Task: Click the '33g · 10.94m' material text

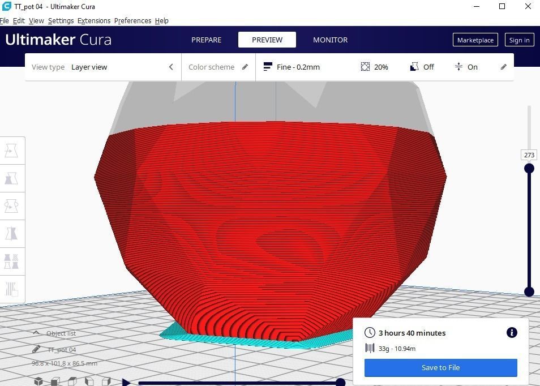Action: (x=397, y=349)
